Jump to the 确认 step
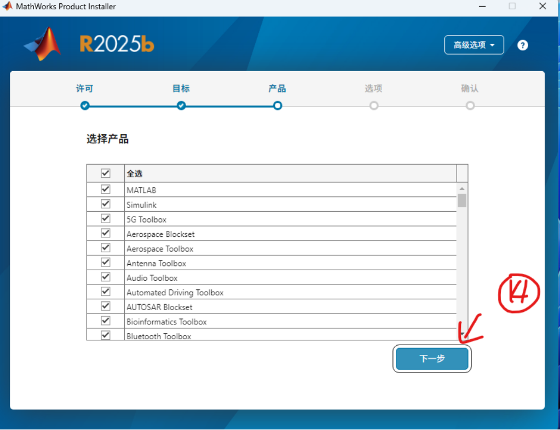The image size is (560, 430). click(x=470, y=89)
